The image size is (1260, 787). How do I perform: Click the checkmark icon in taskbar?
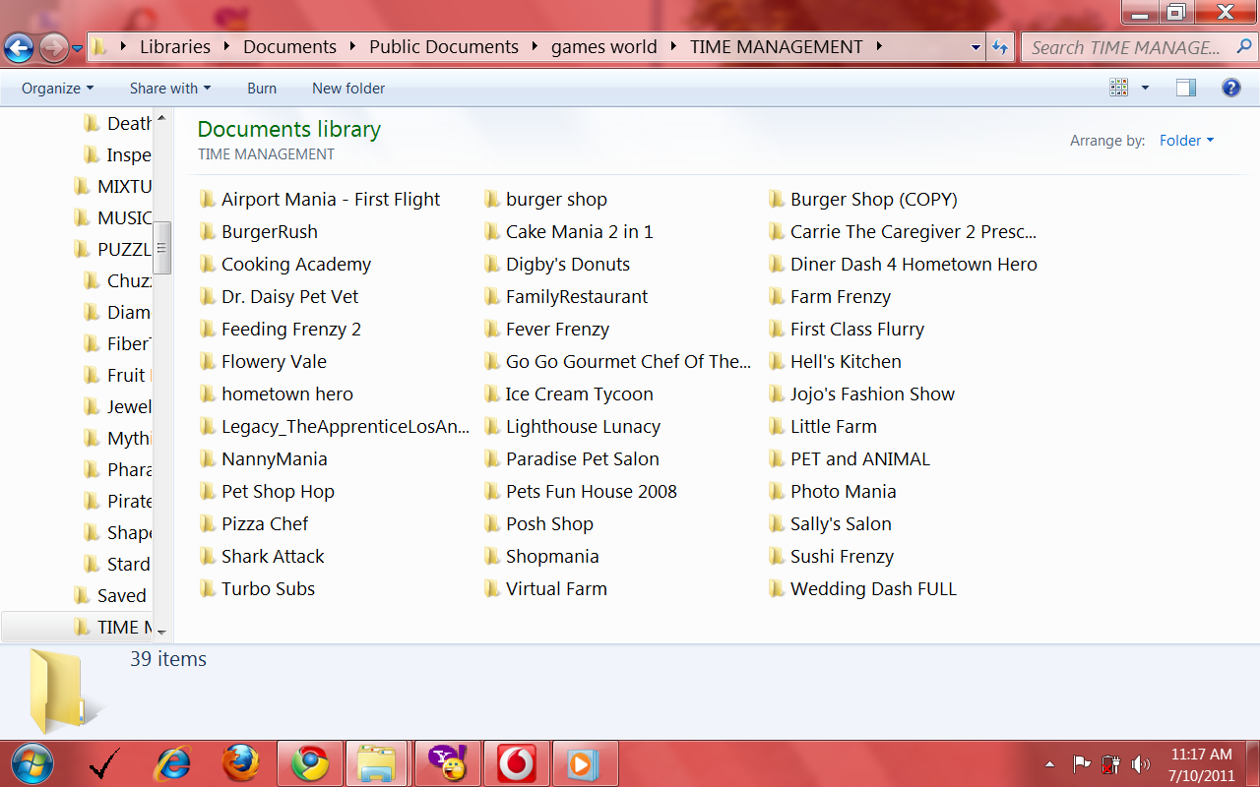(104, 763)
